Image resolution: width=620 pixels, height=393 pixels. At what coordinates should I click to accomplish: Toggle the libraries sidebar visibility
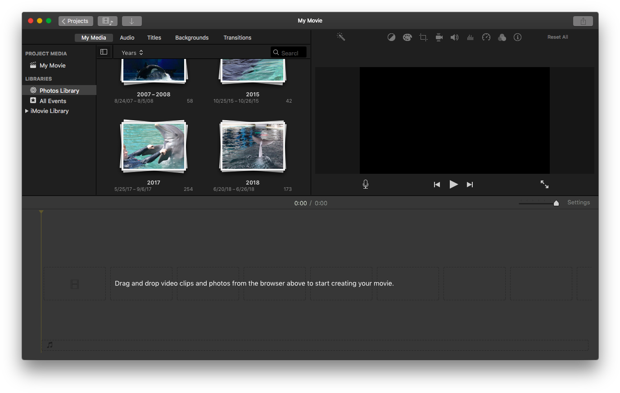(104, 52)
